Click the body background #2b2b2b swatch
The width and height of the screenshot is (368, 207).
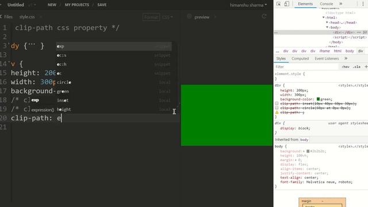308,151
